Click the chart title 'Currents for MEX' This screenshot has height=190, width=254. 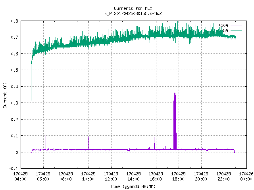pos(133,8)
